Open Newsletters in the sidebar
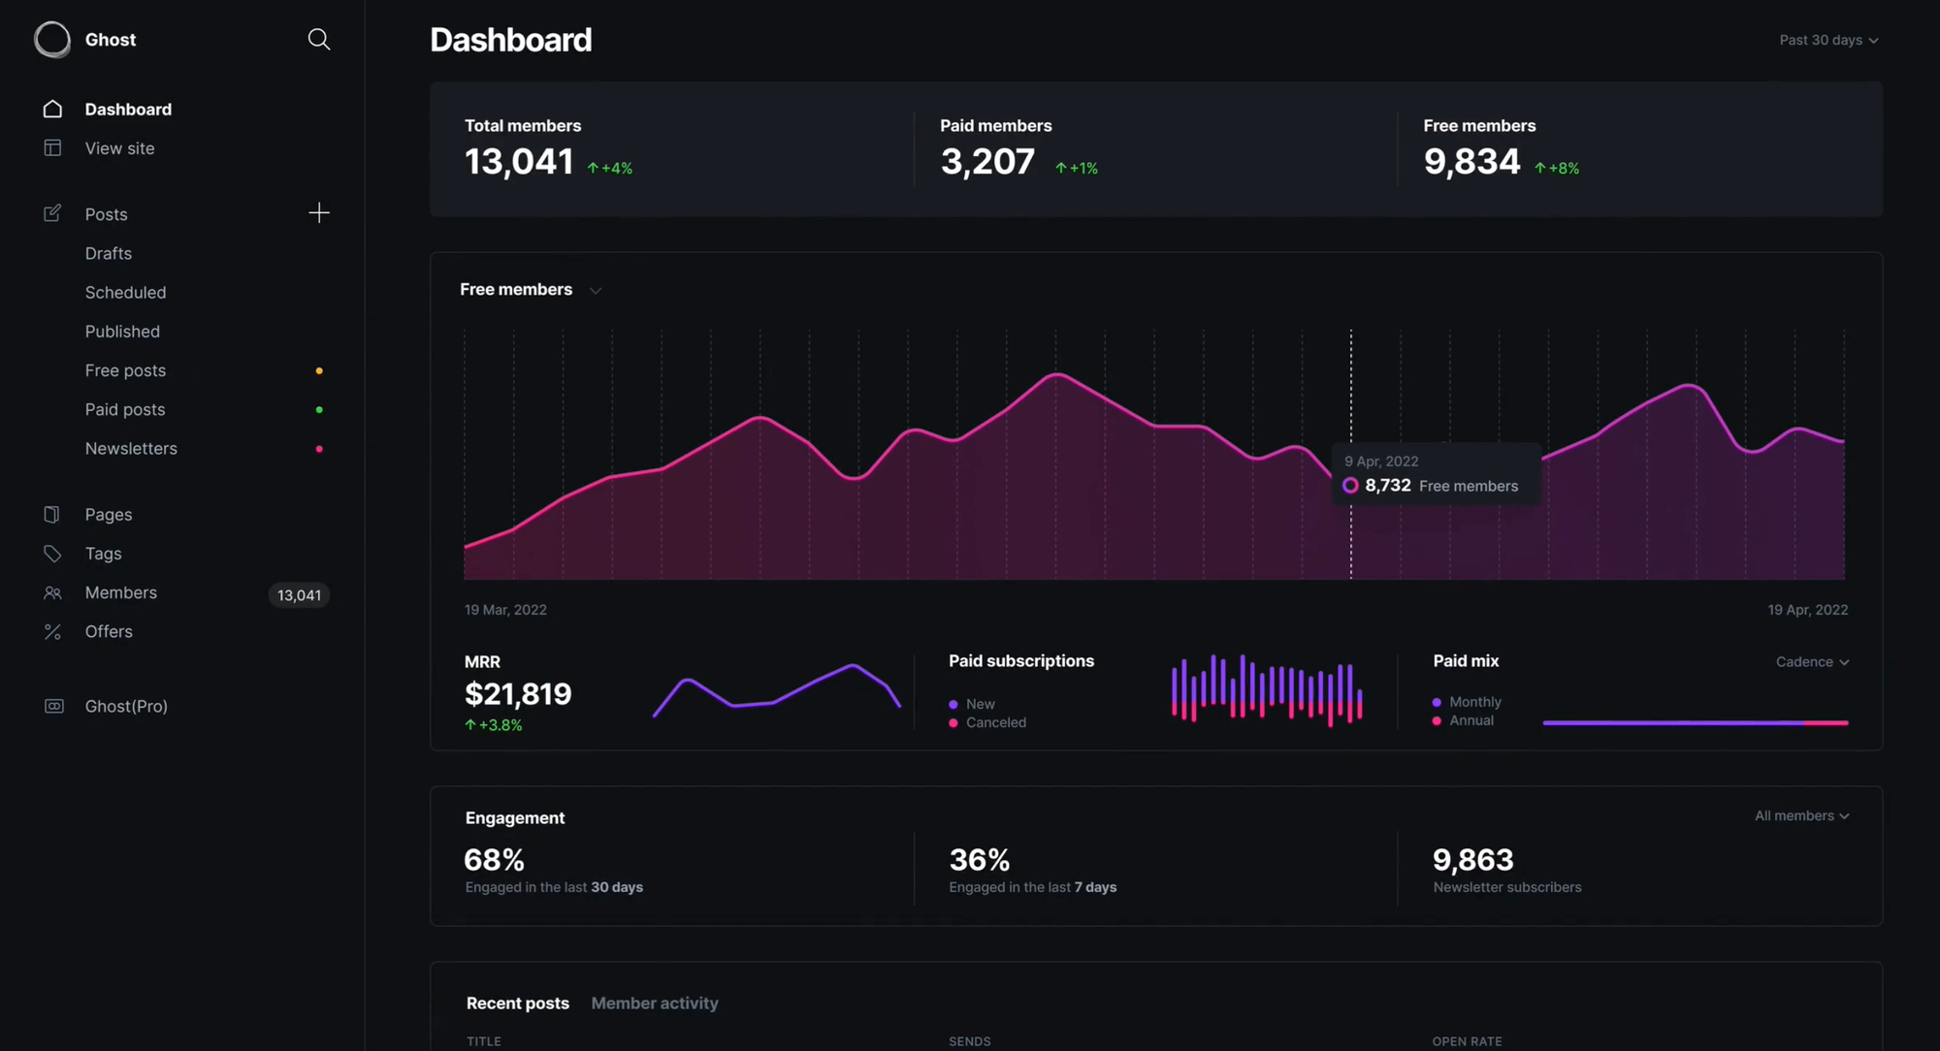This screenshot has height=1051, width=1940. pyautogui.click(x=131, y=448)
